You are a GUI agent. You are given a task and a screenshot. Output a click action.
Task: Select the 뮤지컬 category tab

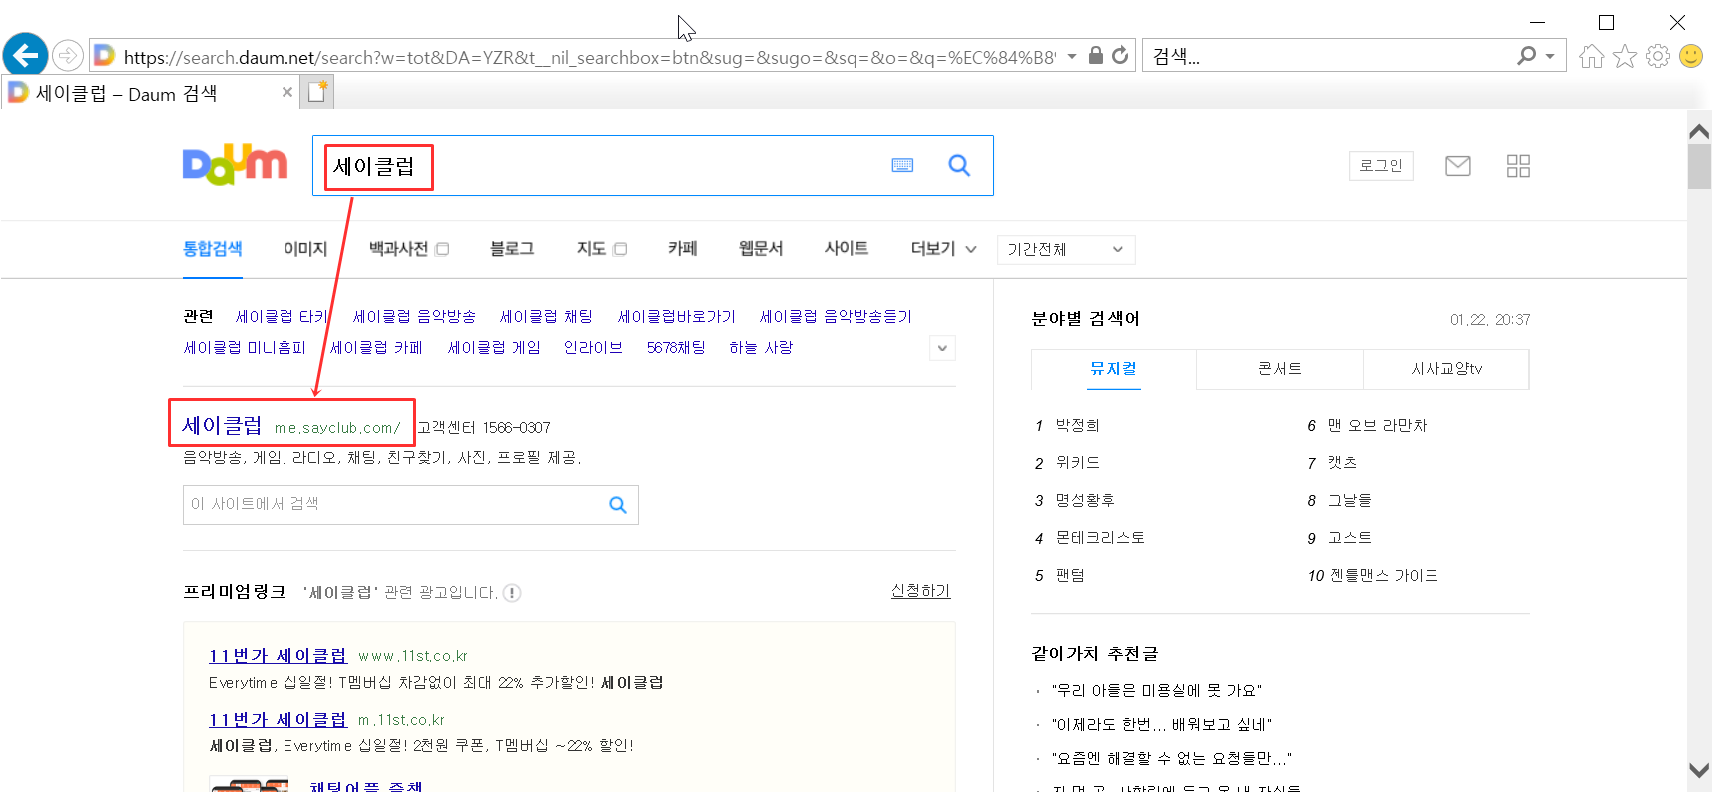tap(1114, 369)
